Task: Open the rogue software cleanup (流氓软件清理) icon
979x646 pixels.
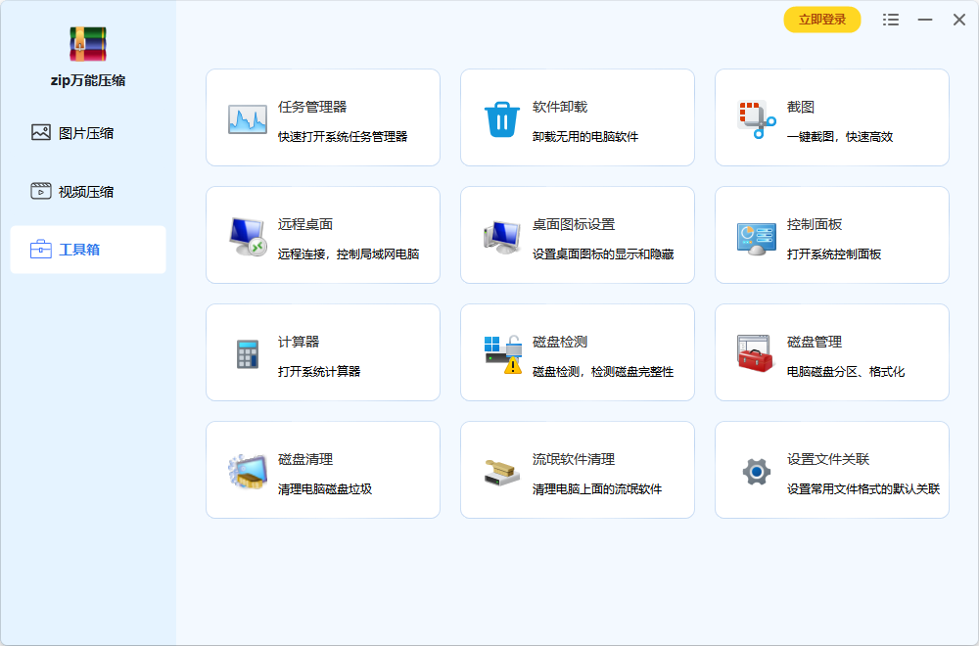Action: coord(502,471)
